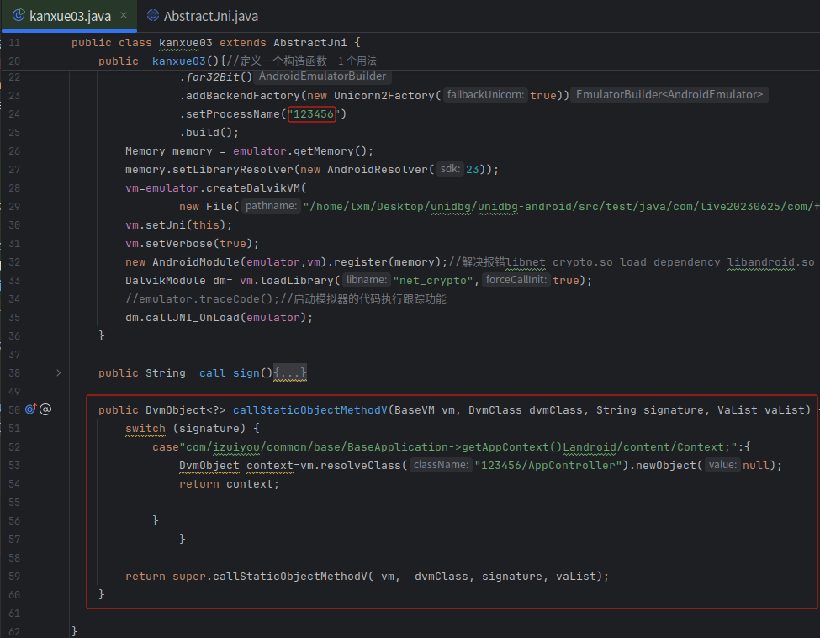Click the class icon on the AbstractJni.java tab
The width and height of the screenshot is (820, 638).
pyautogui.click(x=152, y=14)
